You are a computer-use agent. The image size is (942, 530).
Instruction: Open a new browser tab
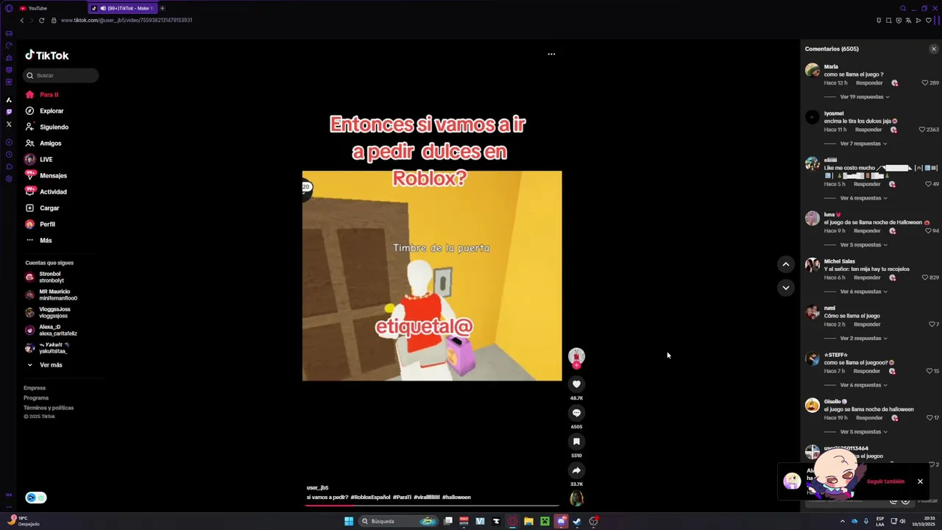pyautogui.click(x=163, y=8)
